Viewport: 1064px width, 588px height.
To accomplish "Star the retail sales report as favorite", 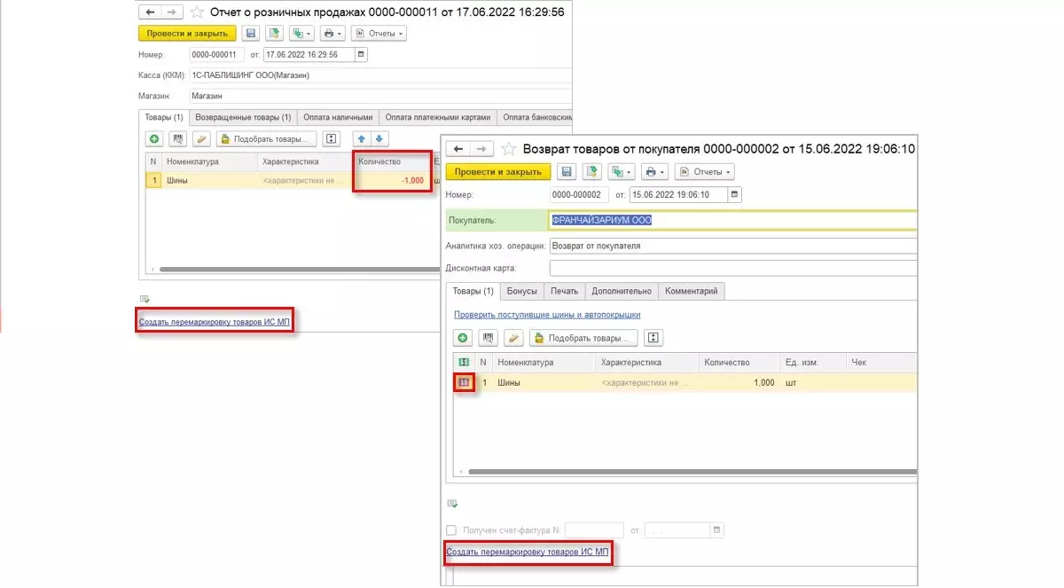I will [x=197, y=12].
